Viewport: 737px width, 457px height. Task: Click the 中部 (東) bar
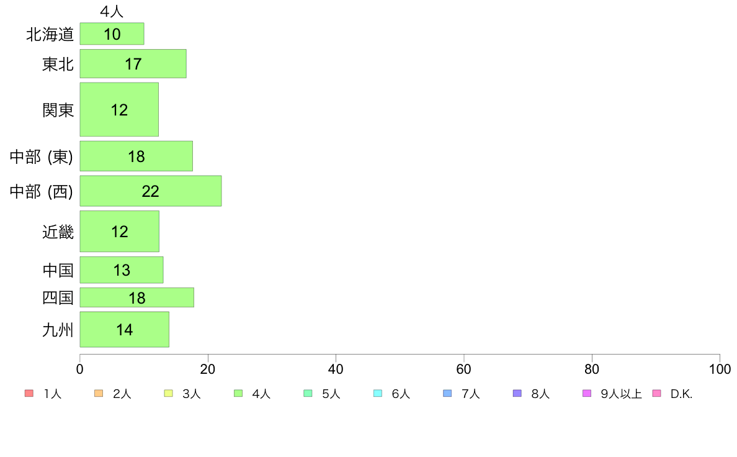coord(136,156)
